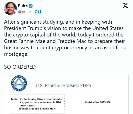The width and height of the screenshot is (133, 114).
Task: Click the President Trump's vision tweet line
Action: [64, 28]
